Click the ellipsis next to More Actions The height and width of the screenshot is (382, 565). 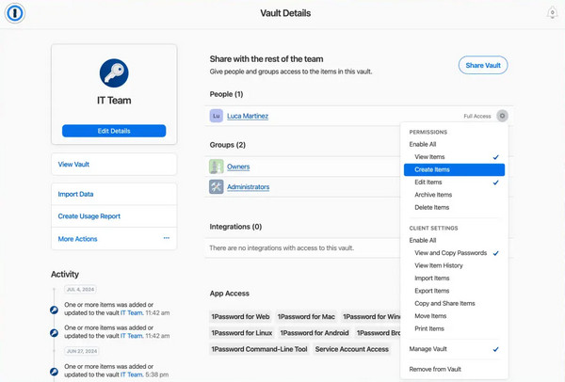click(x=167, y=239)
